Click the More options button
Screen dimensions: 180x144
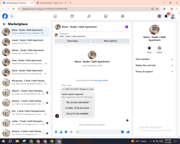tap(110, 41)
